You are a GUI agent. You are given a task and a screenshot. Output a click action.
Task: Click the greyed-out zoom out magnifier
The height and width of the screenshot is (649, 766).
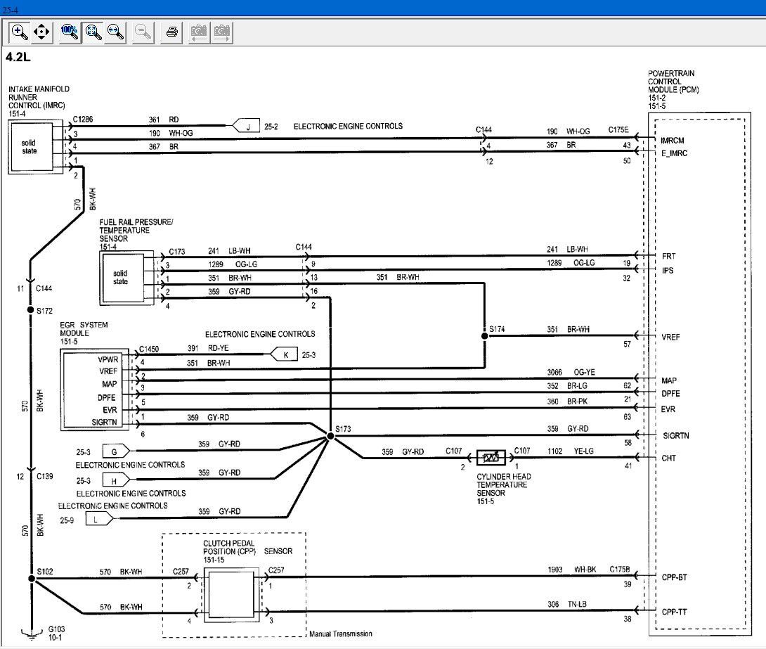[143, 32]
